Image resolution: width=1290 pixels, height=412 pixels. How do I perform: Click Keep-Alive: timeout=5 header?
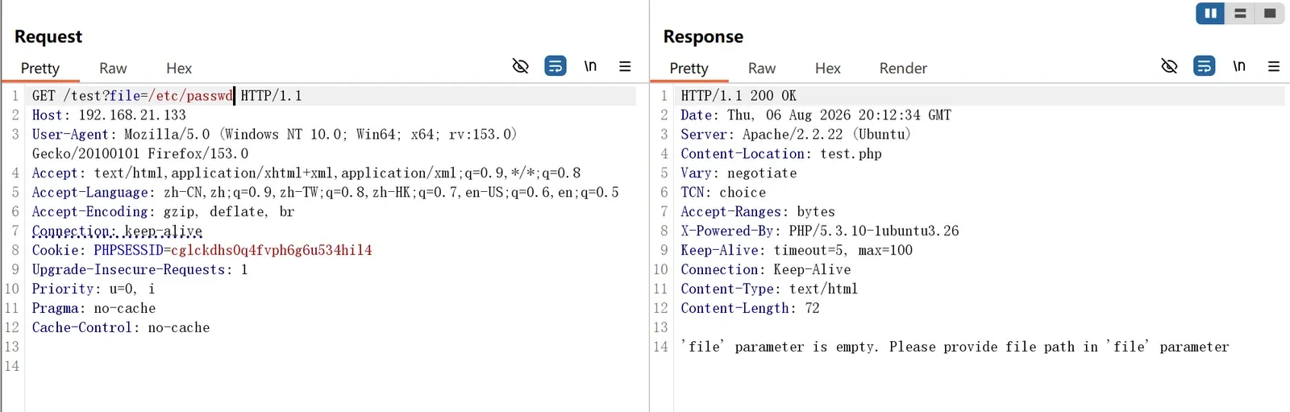tap(797, 251)
